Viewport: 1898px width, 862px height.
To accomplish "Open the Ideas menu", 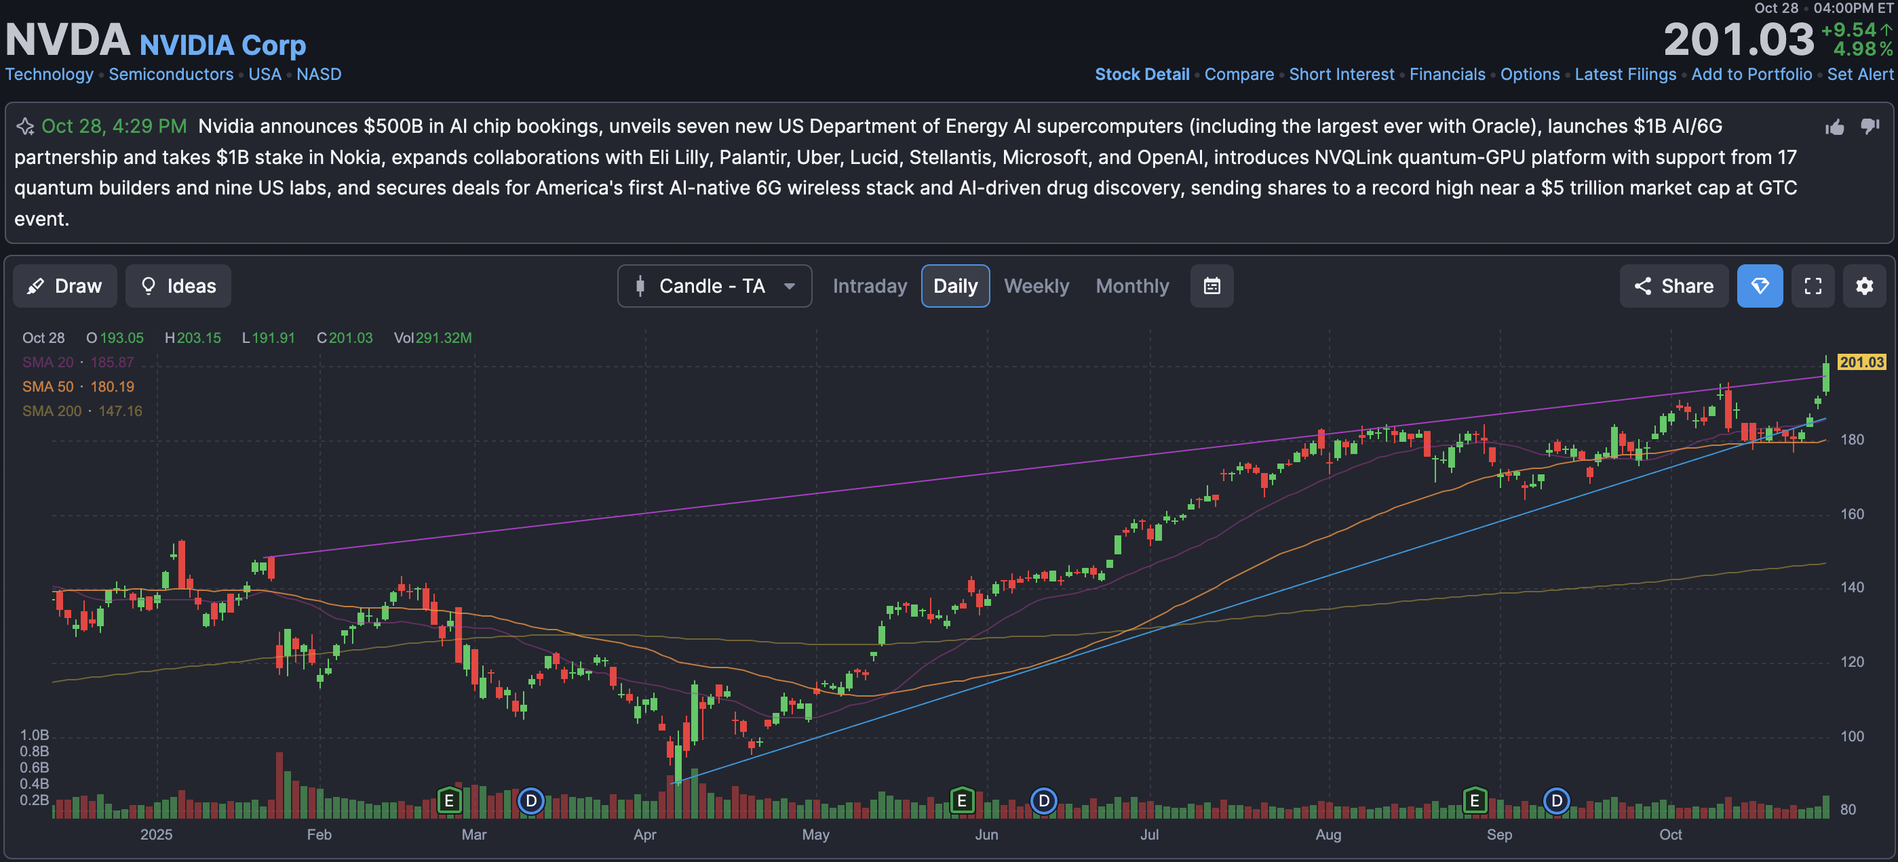I will coord(178,285).
